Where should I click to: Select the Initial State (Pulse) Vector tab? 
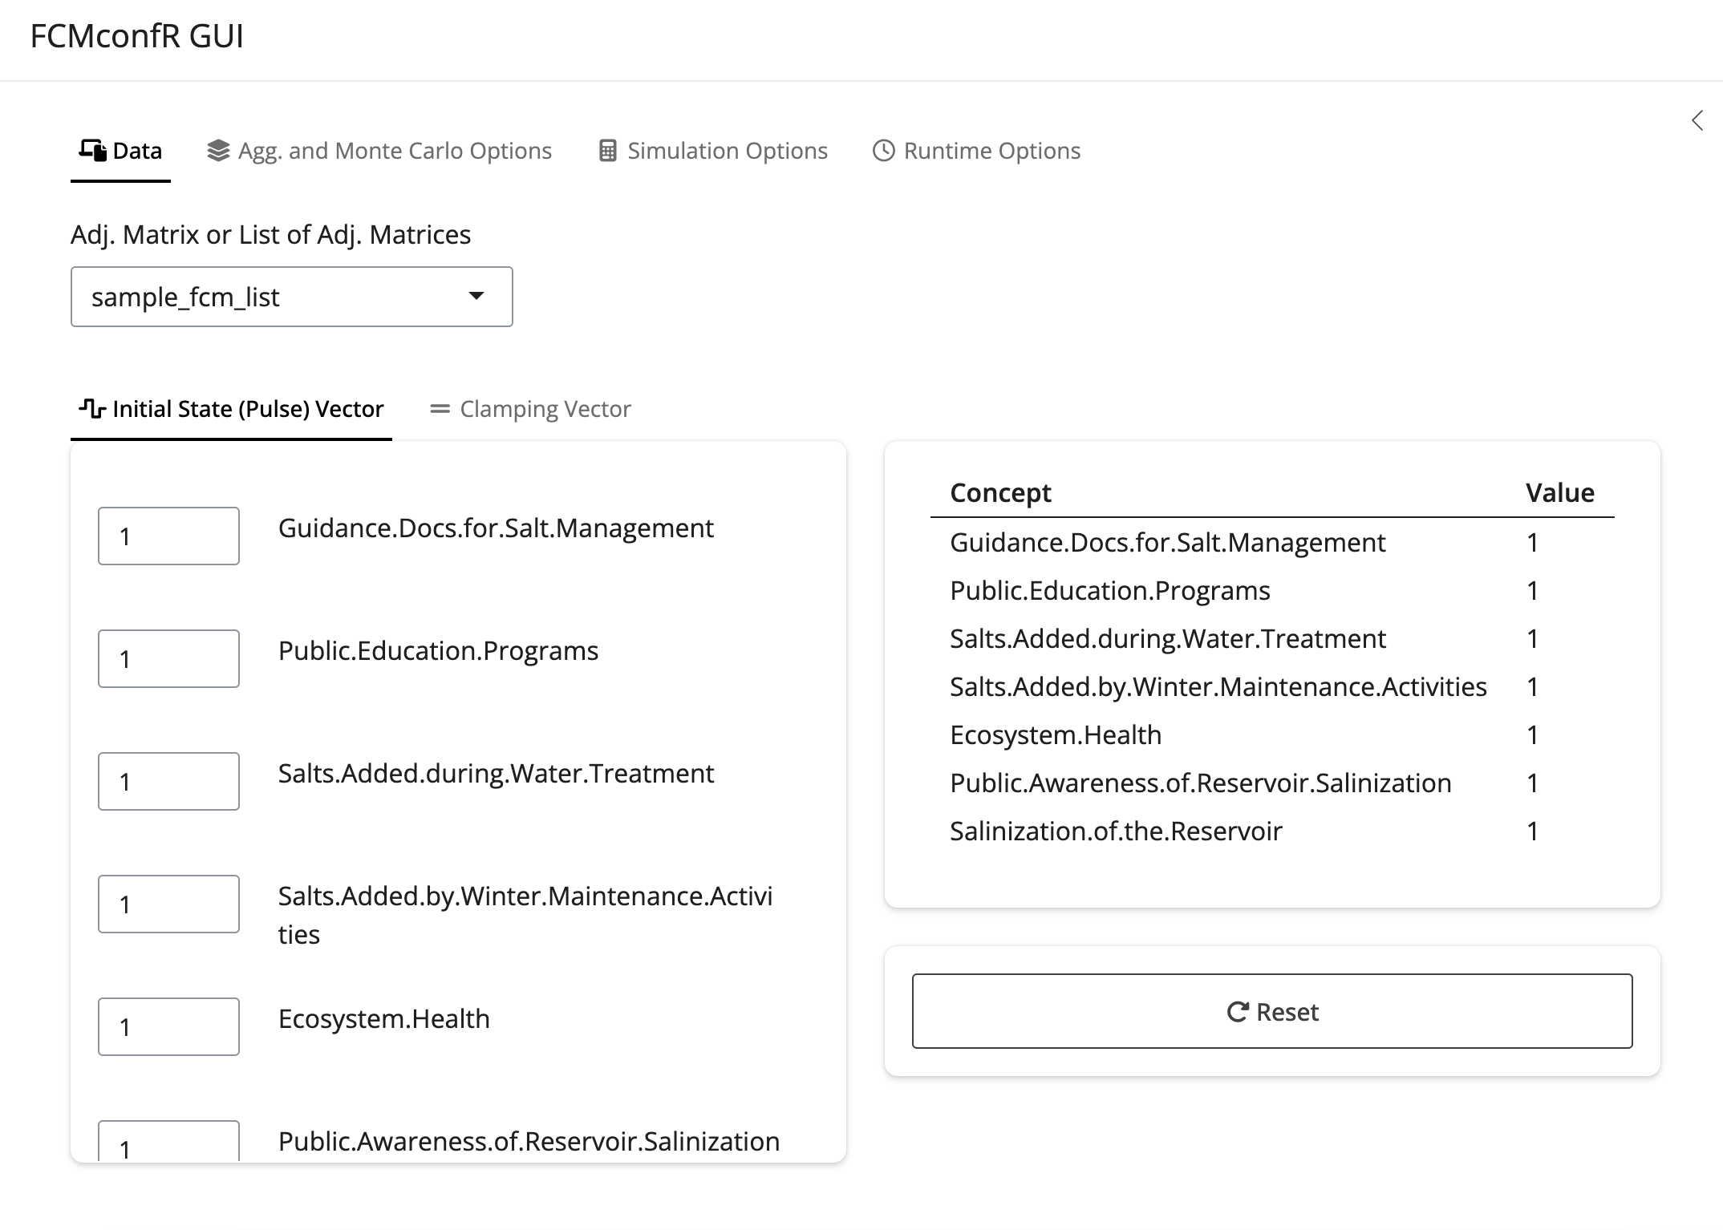pos(231,409)
